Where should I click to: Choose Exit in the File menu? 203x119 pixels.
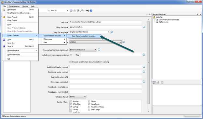point(20,59)
